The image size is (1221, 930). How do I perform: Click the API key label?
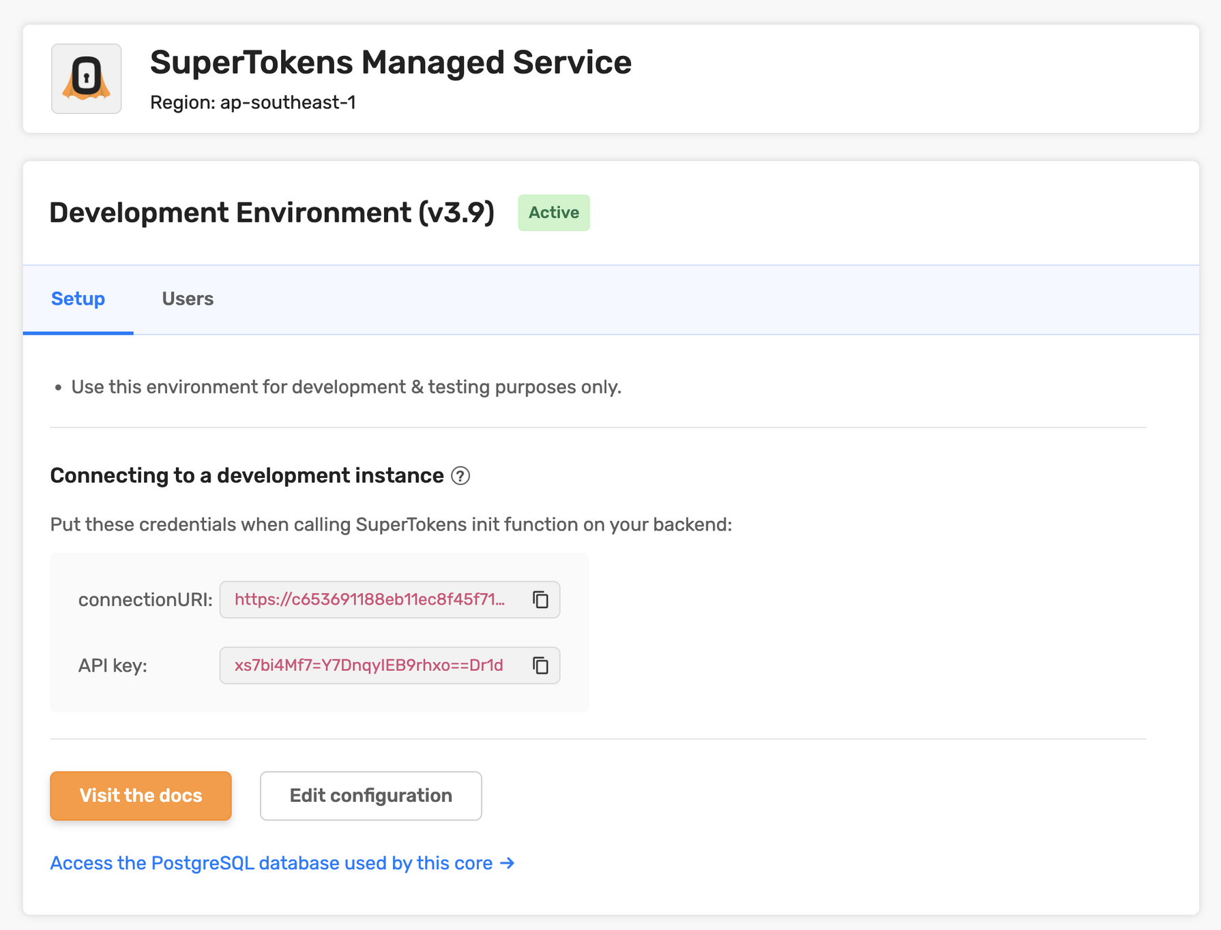pos(113,665)
